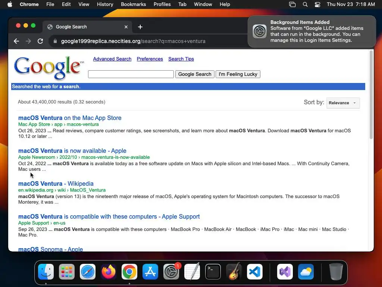382x287 pixels.
Task: Click the I'm Feeling Lucky button
Action: coord(238,74)
